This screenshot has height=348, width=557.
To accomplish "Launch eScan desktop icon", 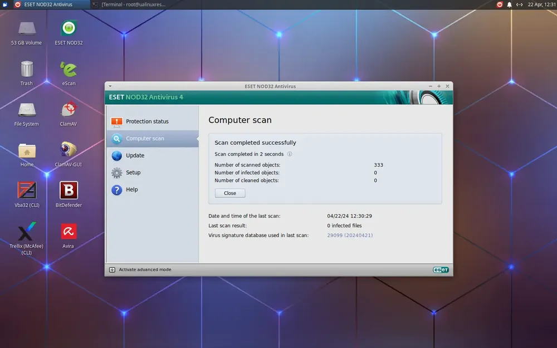I will [x=69, y=73].
